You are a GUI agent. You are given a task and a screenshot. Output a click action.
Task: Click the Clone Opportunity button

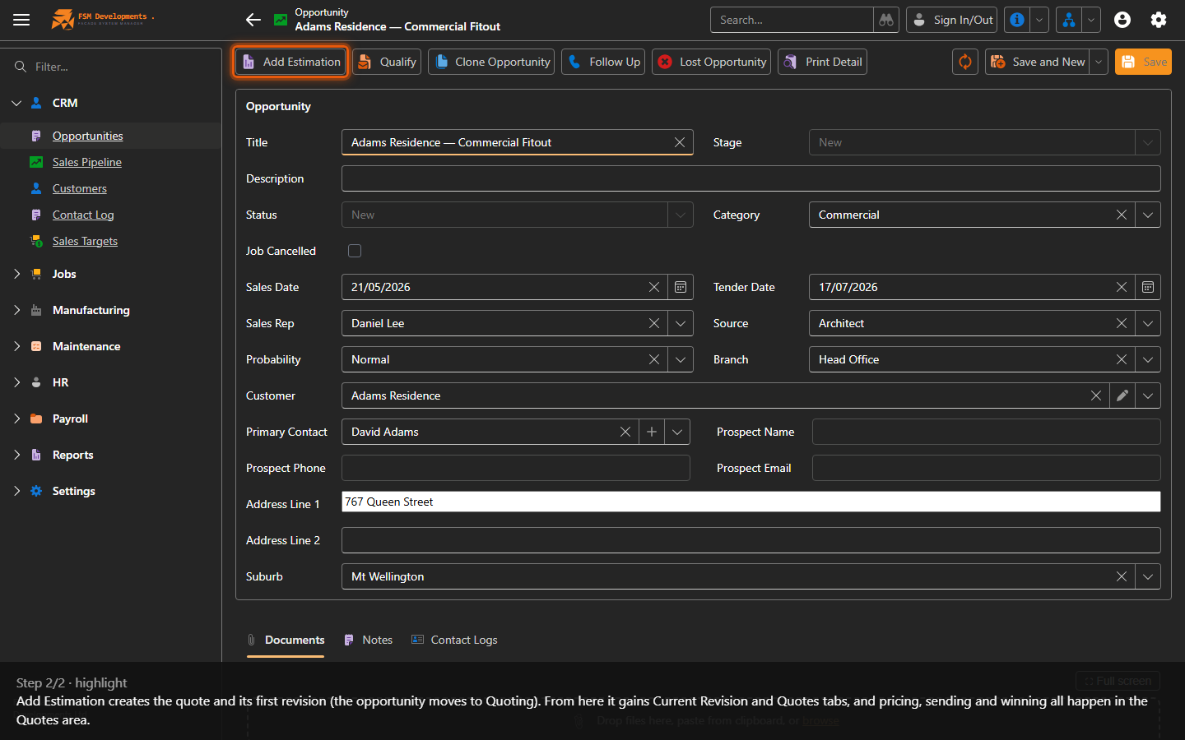[x=491, y=62]
